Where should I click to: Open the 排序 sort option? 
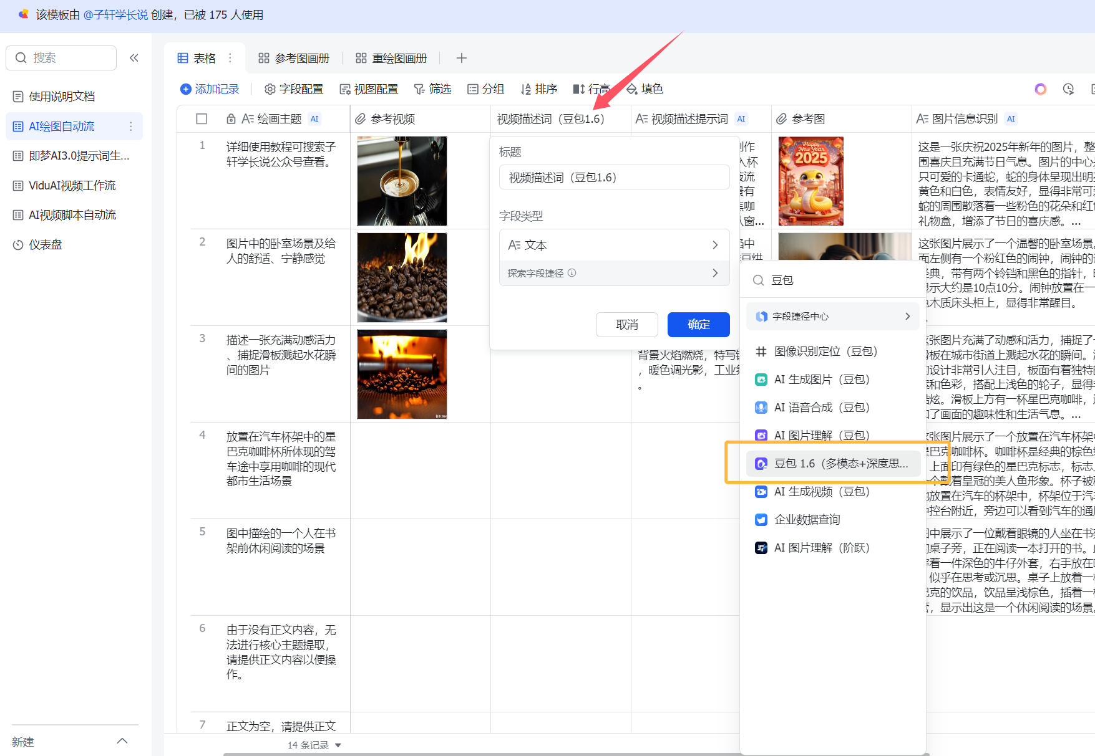539,89
